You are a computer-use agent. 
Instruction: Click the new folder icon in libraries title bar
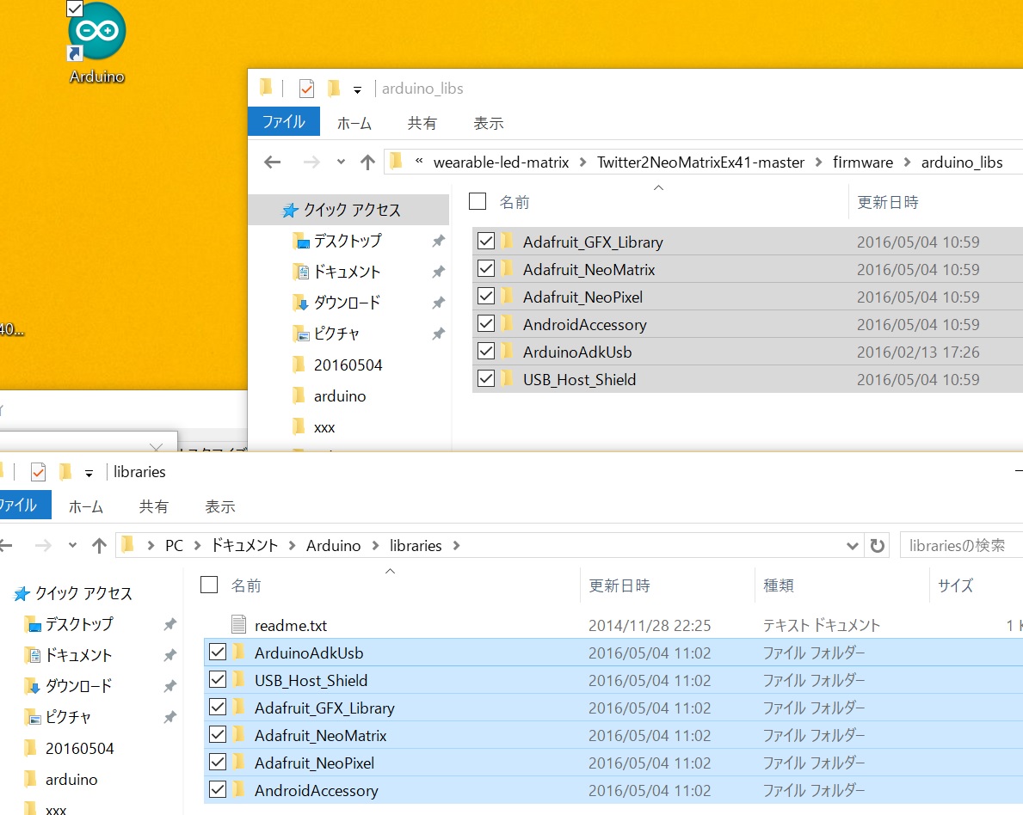65,472
